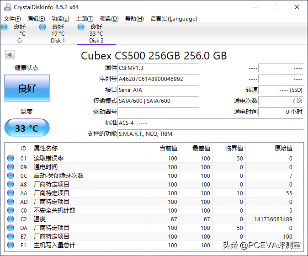Viewport: 308px width, 256px height.
Task: Click the status orb for Disk 1
Action: [42, 27]
